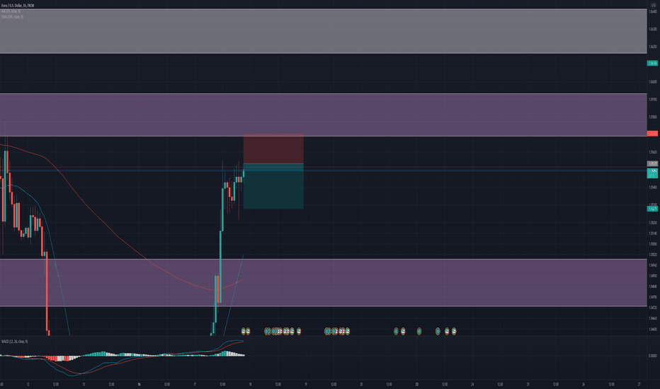Open the economic event icon above date 23
The image size is (660, 389).
[419, 332]
